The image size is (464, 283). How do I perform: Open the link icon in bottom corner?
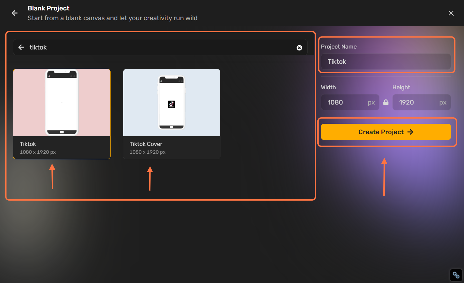click(456, 275)
